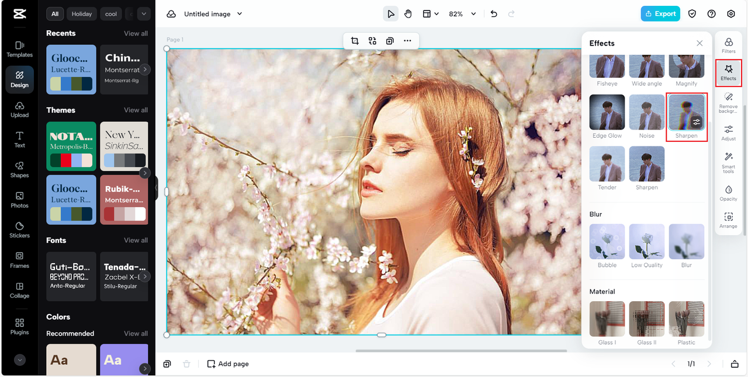This screenshot has height=377, width=748.
Task: Open the Adjust panel
Action: [x=728, y=132]
